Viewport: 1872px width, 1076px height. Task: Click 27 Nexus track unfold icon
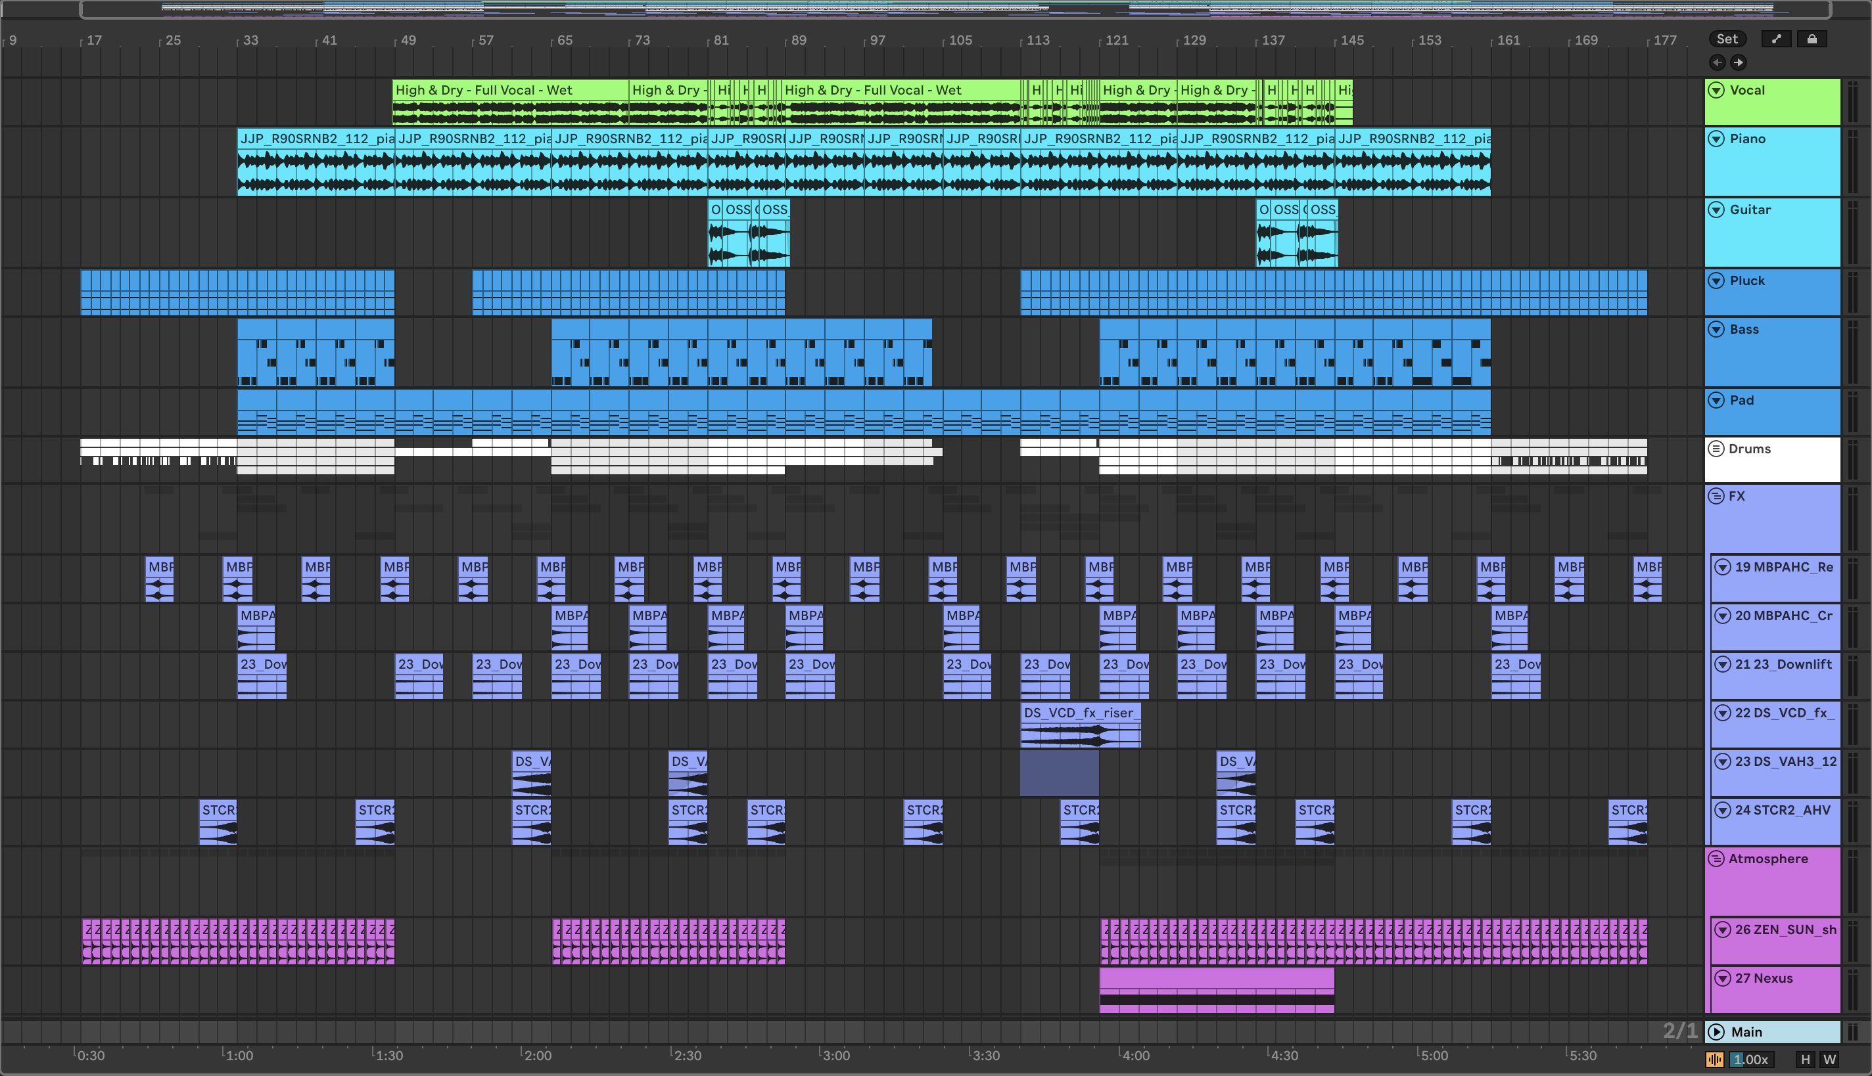1723,979
